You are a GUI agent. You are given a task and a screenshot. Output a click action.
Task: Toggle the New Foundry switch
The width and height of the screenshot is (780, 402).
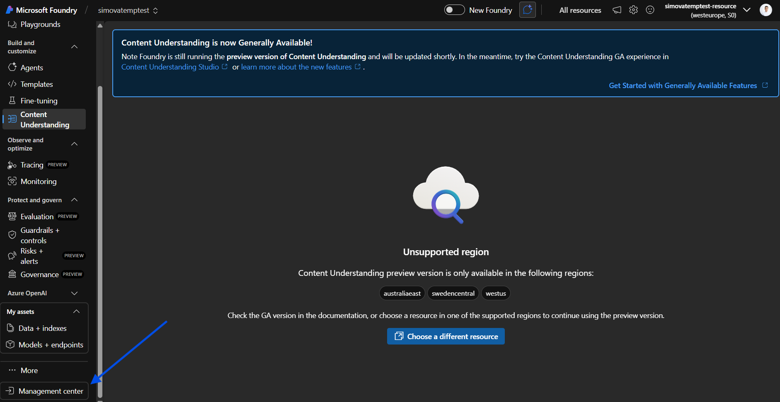click(454, 10)
